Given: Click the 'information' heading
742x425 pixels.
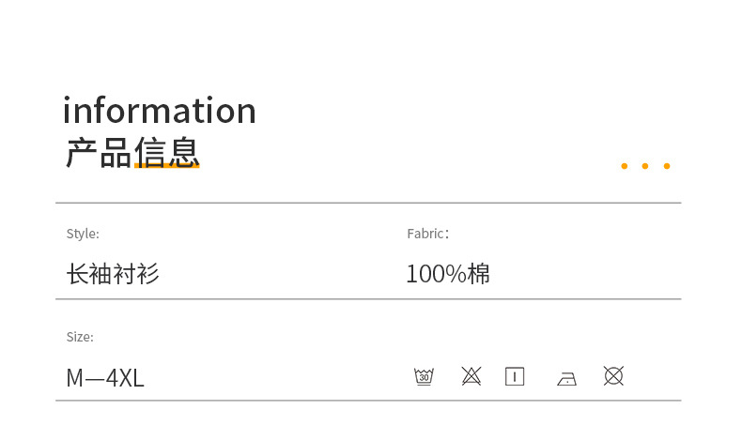Looking at the screenshot, I should tap(159, 111).
